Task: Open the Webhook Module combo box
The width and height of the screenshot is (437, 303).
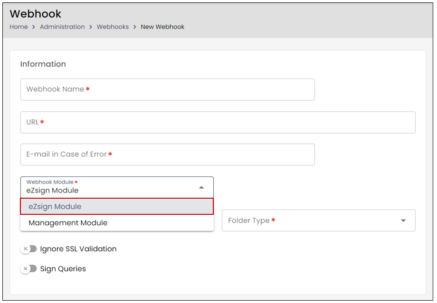Action: [x=117, y=187]
